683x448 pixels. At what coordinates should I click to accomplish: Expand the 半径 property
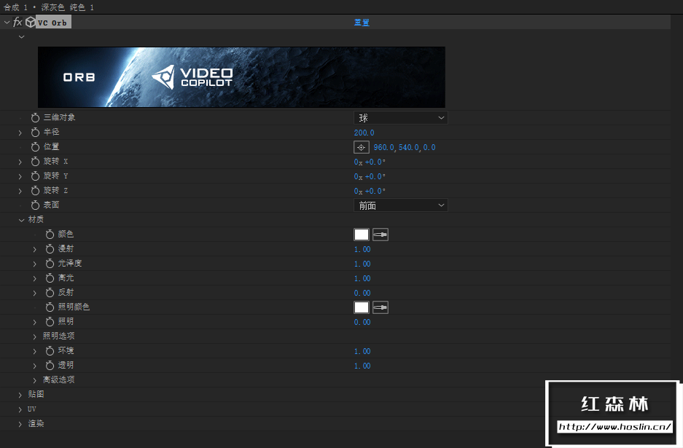20,133
